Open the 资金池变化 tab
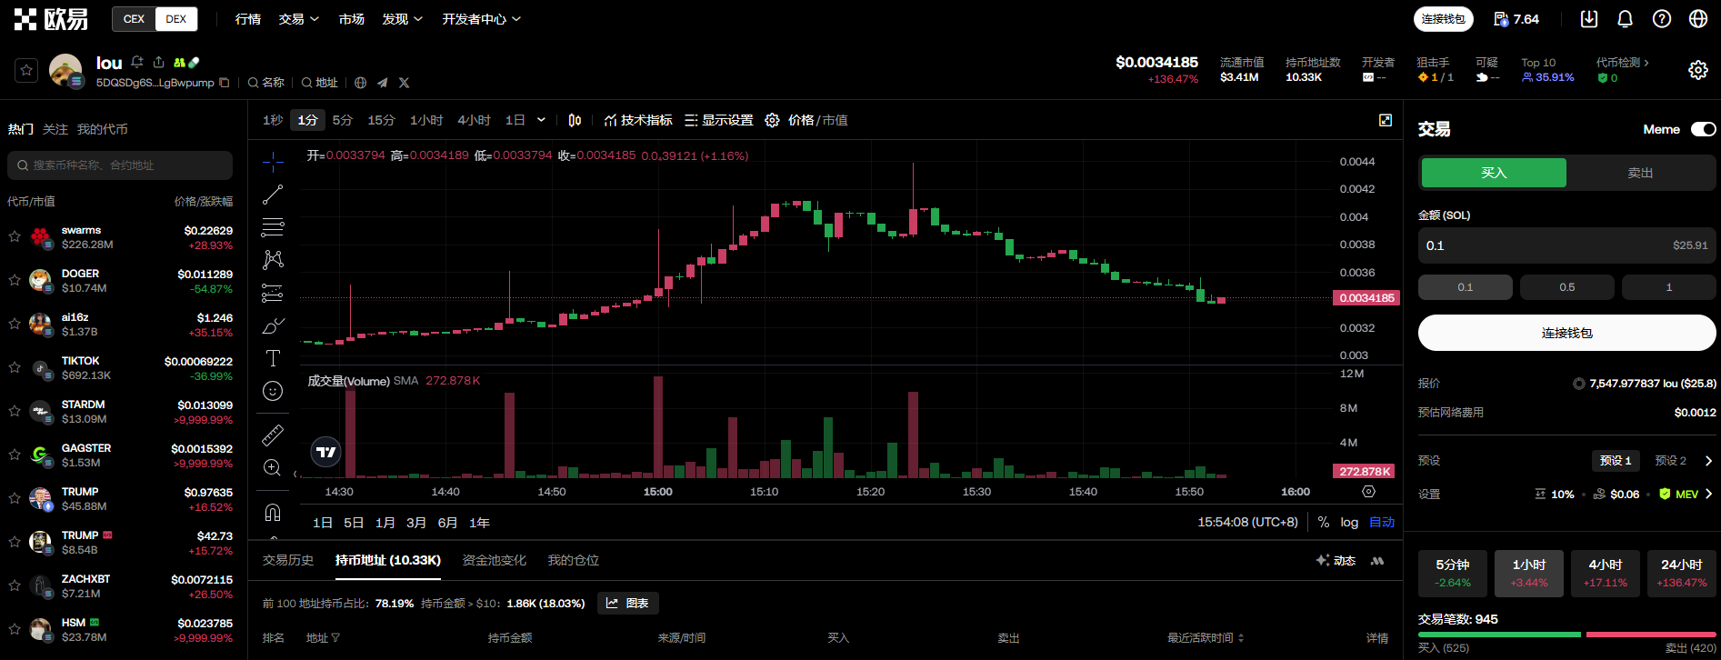1721x660 pixels. pos(494,560)
